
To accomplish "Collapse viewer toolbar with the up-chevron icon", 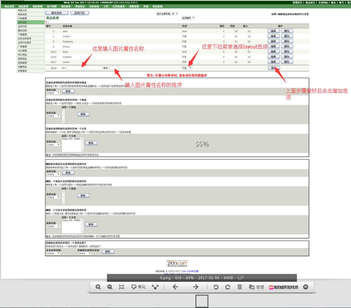I will pyautogui.click(x=305, y=287).
